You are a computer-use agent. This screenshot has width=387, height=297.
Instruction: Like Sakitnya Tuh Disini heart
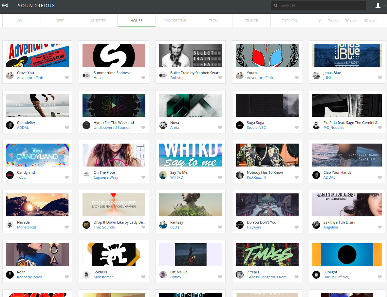coord(379,227)
